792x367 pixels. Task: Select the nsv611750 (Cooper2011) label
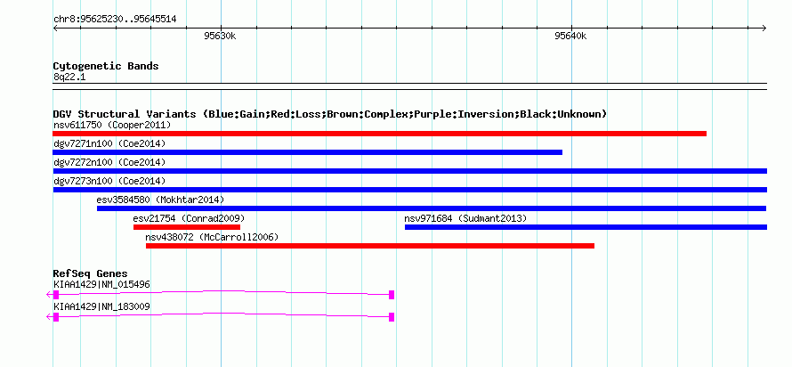(x=112, y=125)
